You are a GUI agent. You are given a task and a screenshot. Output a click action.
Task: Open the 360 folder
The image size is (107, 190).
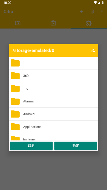click(53, 76)
